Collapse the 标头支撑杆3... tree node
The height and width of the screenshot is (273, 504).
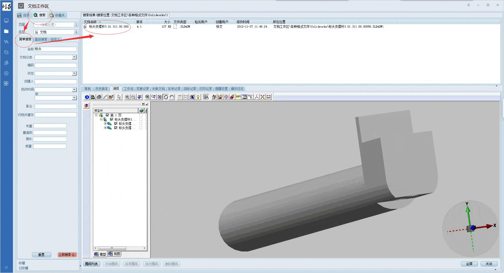click(x=101, y=119)
